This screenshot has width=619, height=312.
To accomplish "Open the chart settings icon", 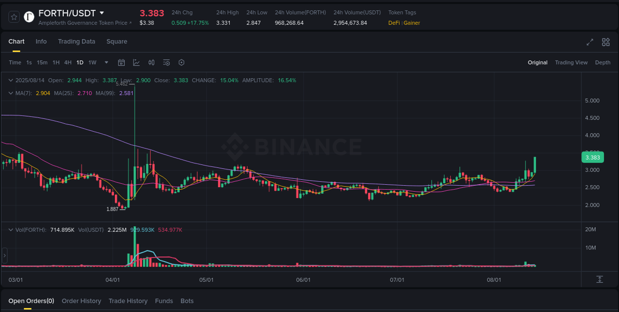I will pyautogui.click(x=181, y=62).
